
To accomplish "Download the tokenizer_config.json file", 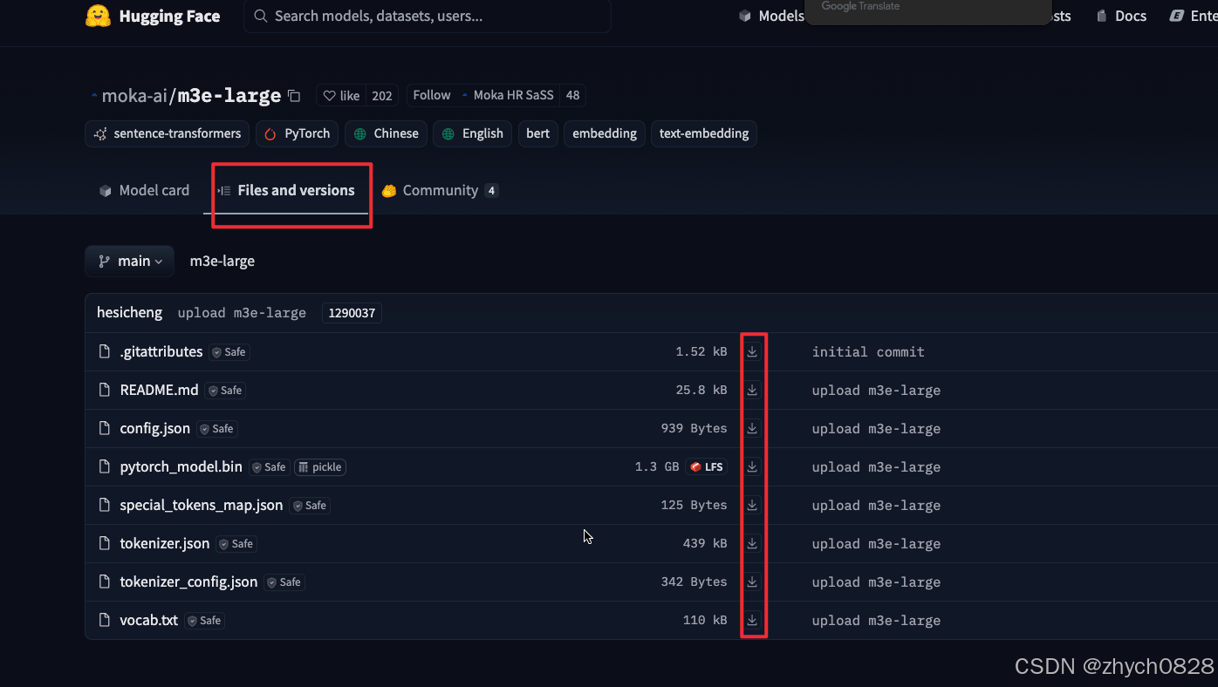I will [x=752, y=582].
